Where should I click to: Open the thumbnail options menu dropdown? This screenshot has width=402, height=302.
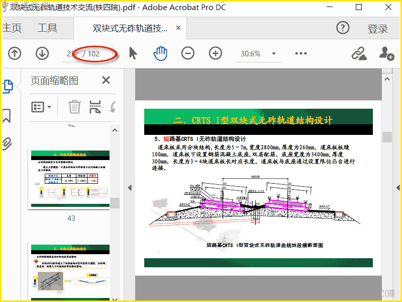41,107
